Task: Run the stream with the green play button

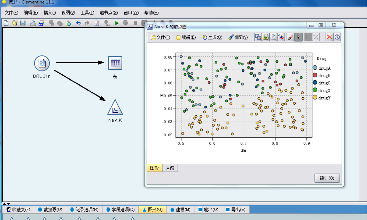Action: (x=117, y=23)
